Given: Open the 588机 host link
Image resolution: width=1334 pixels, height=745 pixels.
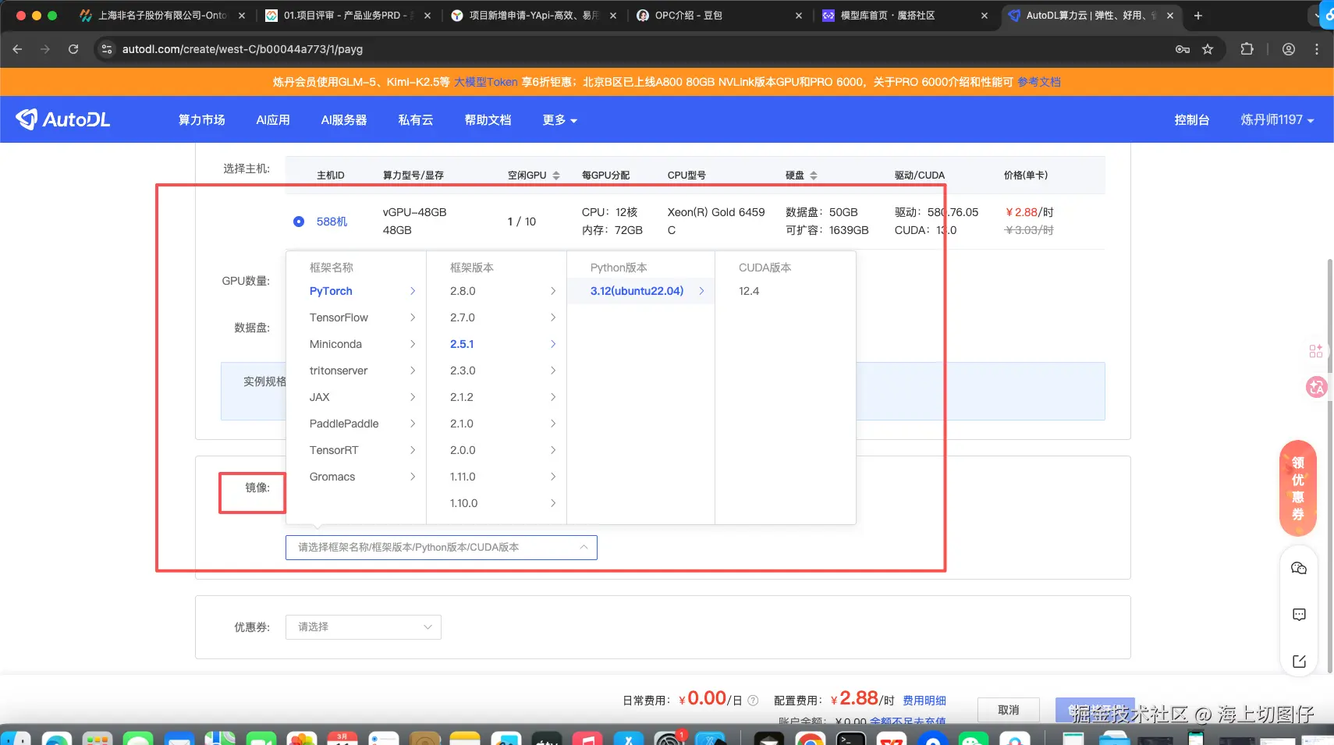Looking at the screenshot, I should pyautogui.click(x=332, y=222).
